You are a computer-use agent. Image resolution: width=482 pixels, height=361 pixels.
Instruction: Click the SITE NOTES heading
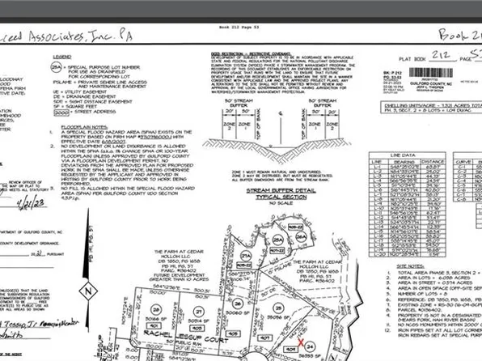[410, 266]
